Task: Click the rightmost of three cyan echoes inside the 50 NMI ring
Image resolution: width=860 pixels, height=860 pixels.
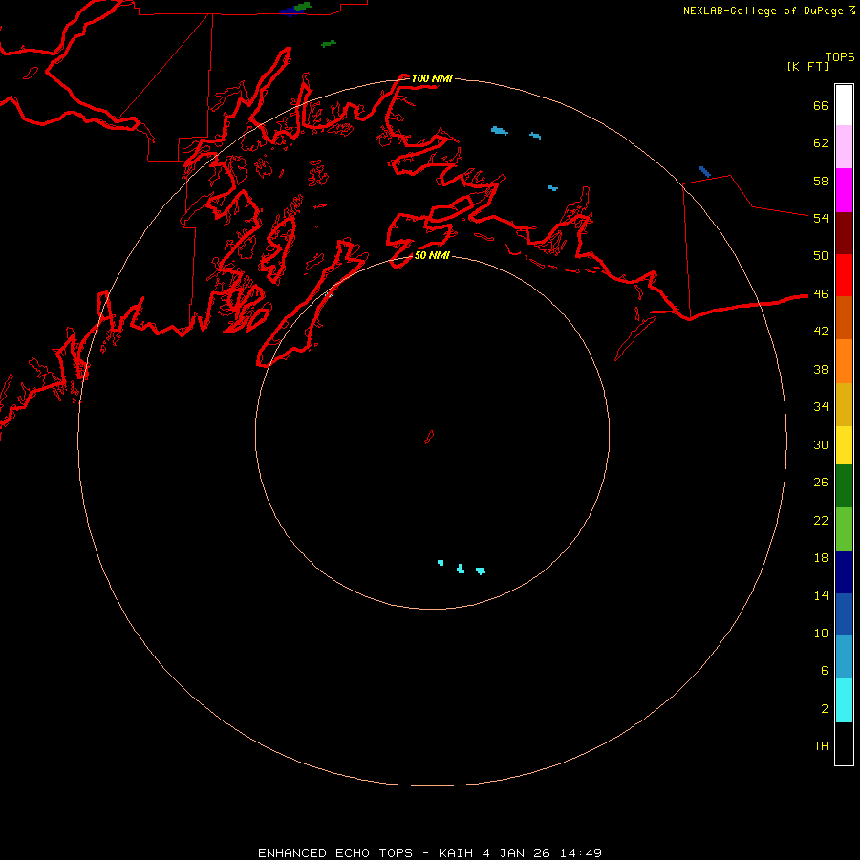Action: point(481,571)
